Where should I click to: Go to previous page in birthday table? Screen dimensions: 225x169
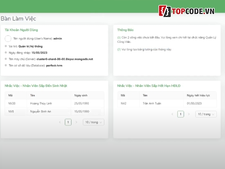pyautogui.click(x=60, y=122)
